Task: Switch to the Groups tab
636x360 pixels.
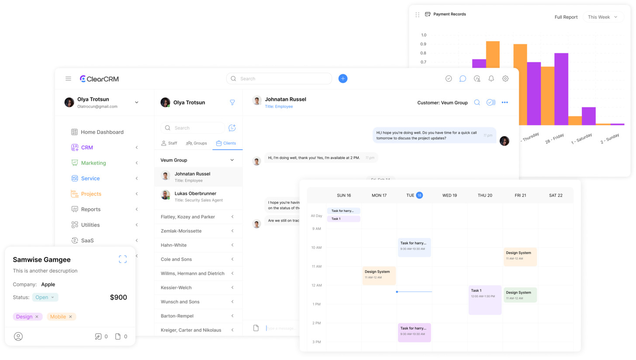Action: tap(196, 143)
